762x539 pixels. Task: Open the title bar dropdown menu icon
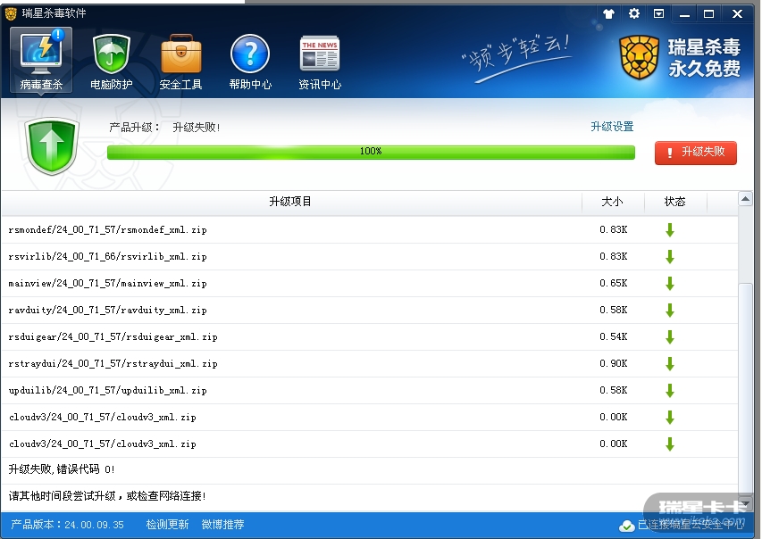[658, 13]
